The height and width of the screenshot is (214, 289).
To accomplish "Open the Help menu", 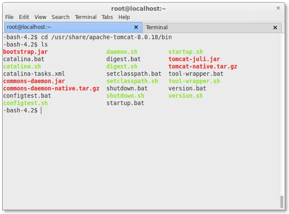I will pos(124,17).
